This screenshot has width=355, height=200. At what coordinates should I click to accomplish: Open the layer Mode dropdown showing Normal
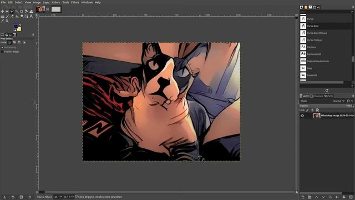(x=339, y=101)
